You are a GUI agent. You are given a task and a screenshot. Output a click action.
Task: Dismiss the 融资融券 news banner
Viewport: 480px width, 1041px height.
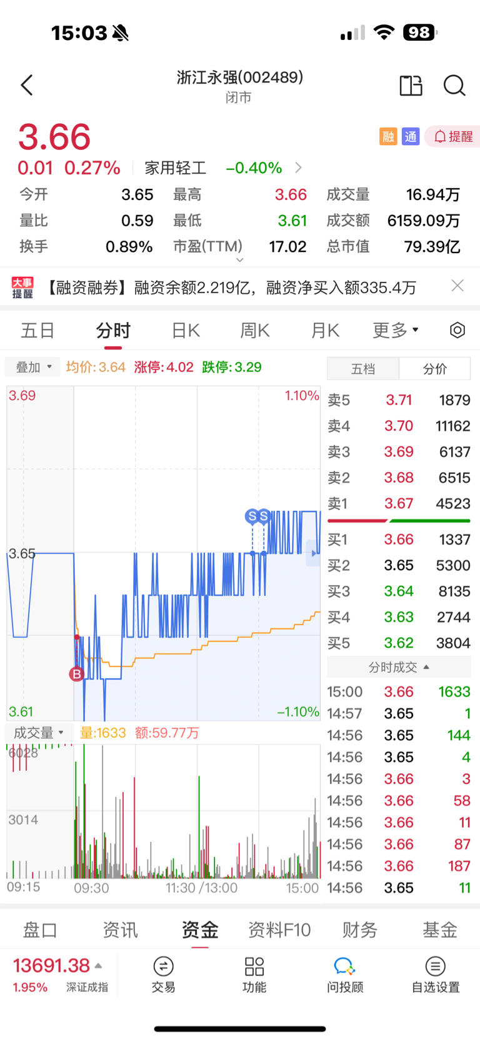457,286
